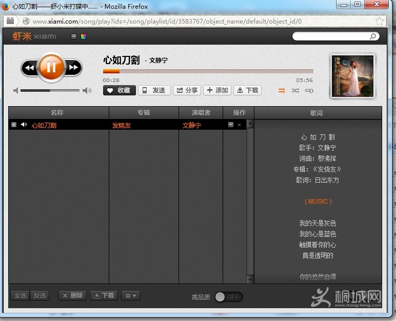Screen dimensions: 396x321
Task: Skip to the previous track
Action: (29, 68)
